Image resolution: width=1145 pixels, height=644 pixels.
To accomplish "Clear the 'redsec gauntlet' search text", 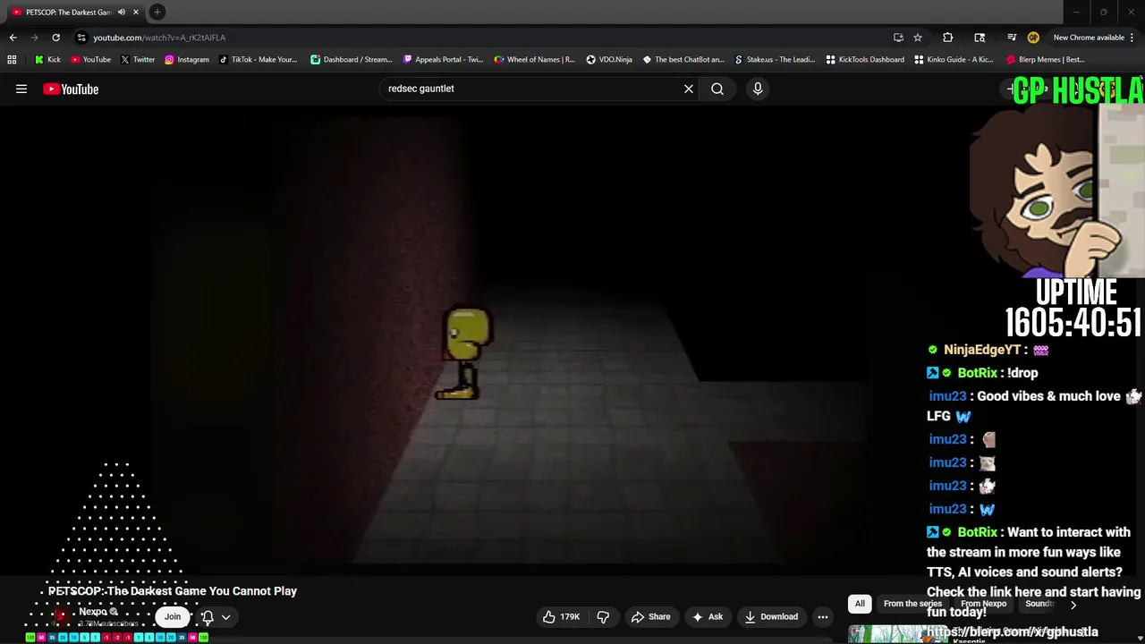I will [689, 89].
